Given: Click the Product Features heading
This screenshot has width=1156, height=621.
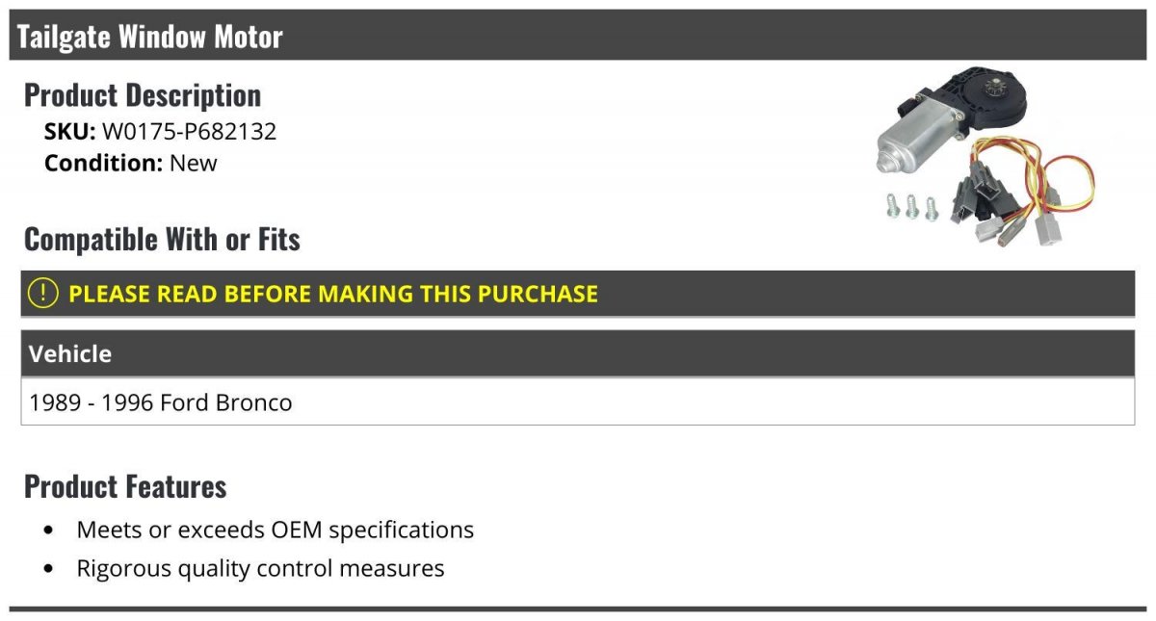Looking at the screenshot, I should [125, 486].
